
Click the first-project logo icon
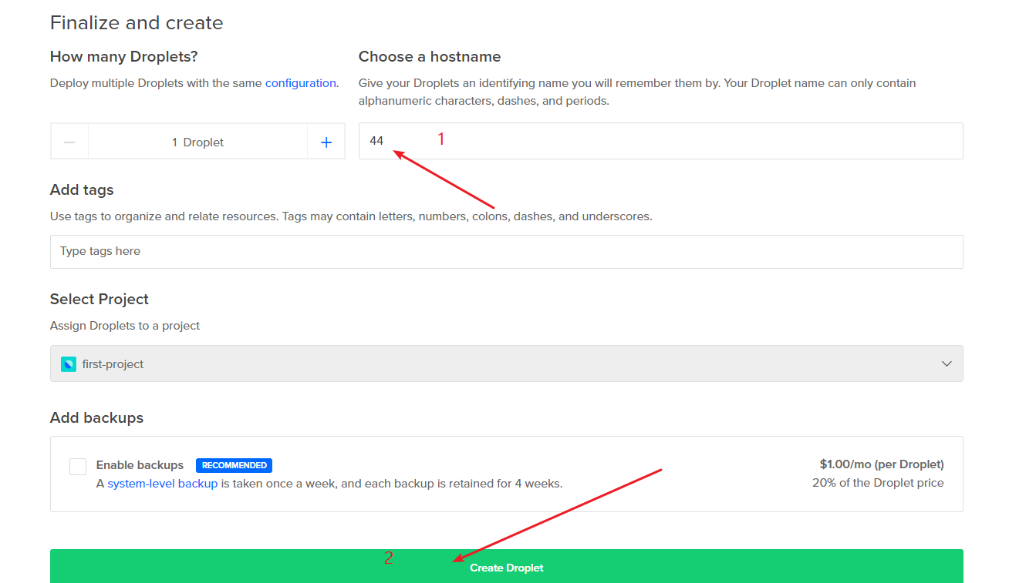69,364
